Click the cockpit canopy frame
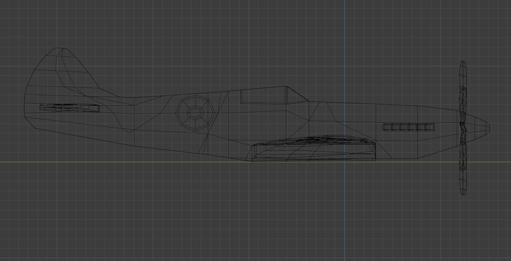The image size is (511, 261). 274,95
